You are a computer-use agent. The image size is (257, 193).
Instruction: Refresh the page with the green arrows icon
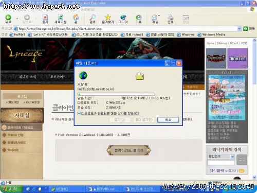pyautogui.click(x=60, y=19)
